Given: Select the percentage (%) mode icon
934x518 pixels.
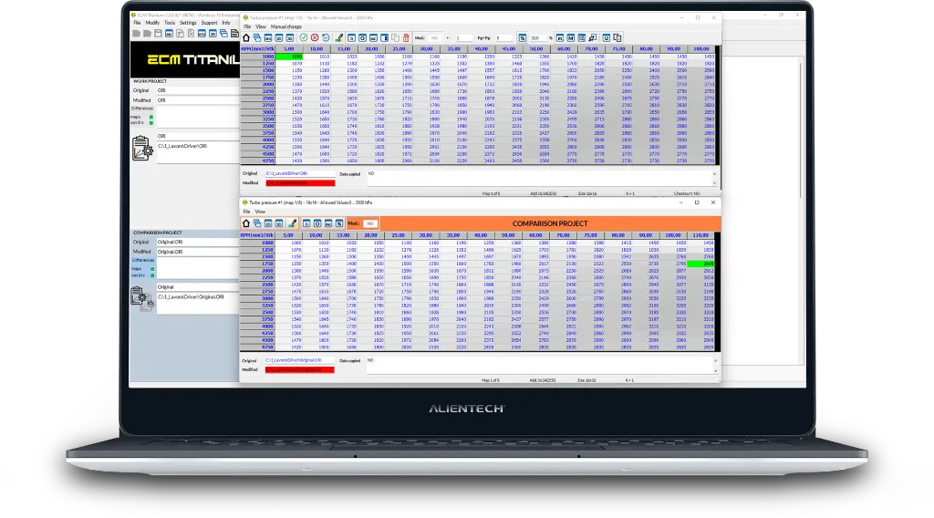Looking at the screenshot, I should tap(523, 37).
